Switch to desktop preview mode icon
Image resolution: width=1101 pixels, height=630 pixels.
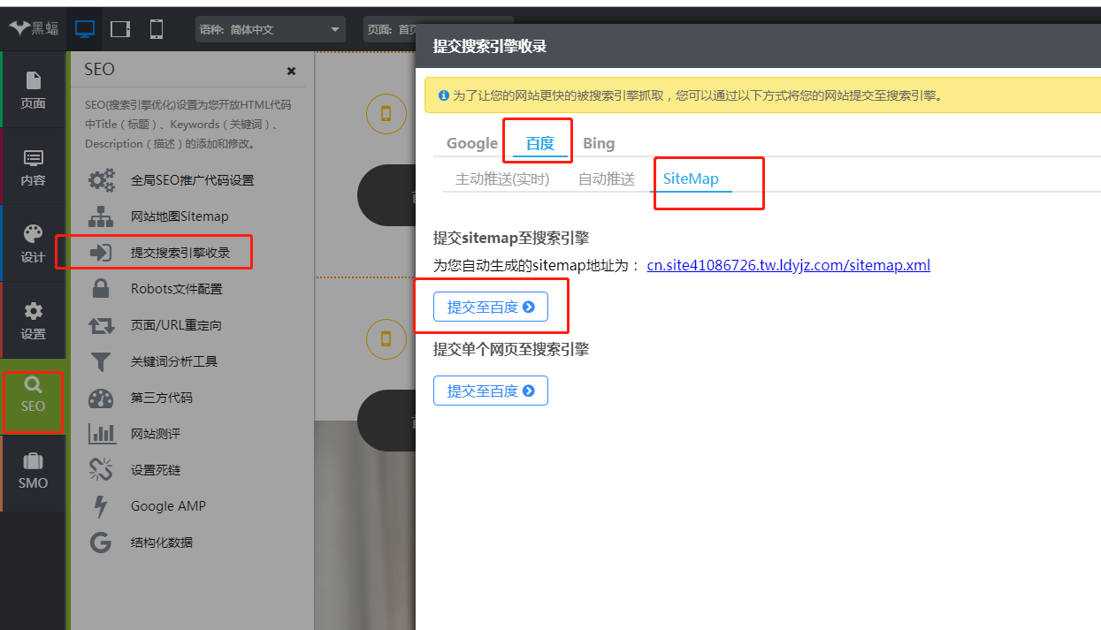(x=85, y=29)
